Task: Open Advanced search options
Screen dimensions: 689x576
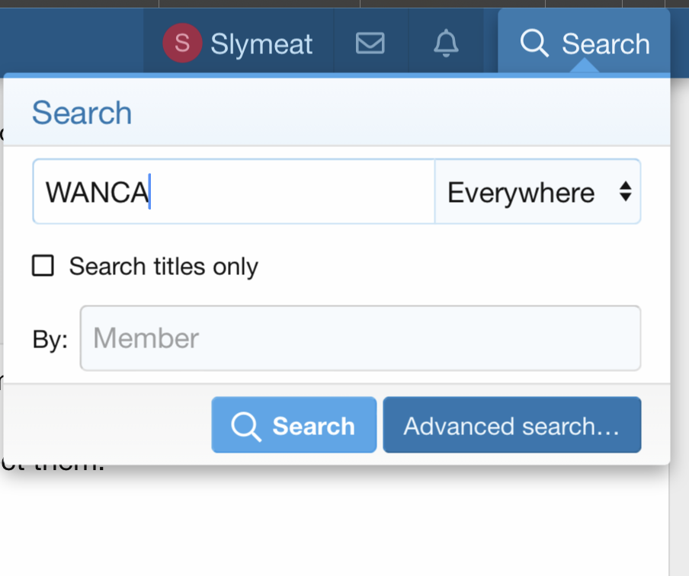Action: 512,425
